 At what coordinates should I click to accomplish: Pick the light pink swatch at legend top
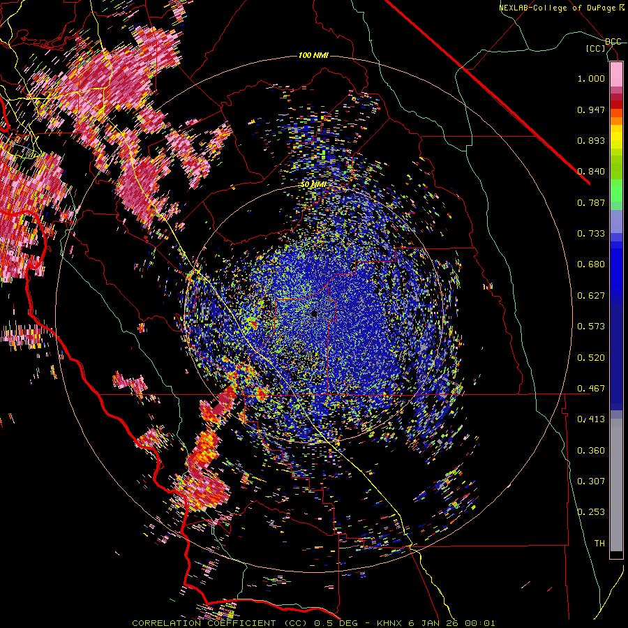pyautogui.click(x=616, y=75)
